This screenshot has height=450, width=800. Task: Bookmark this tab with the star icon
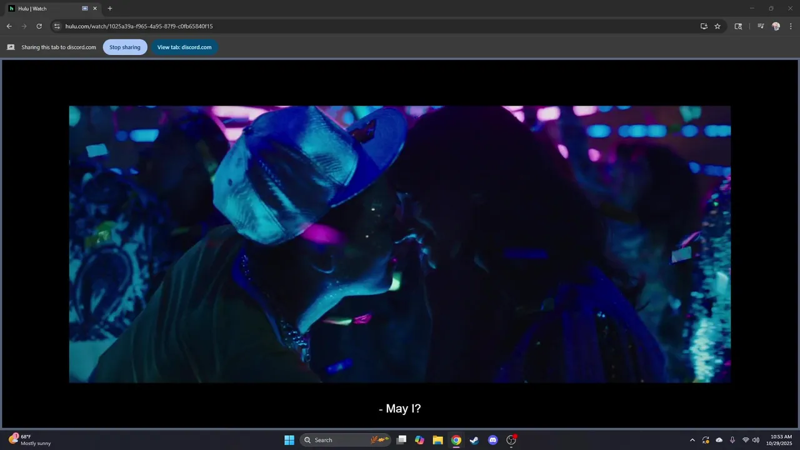(x=717, y=26)
